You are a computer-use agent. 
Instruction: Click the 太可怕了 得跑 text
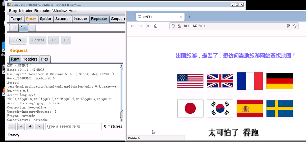(x=233, y=133)
